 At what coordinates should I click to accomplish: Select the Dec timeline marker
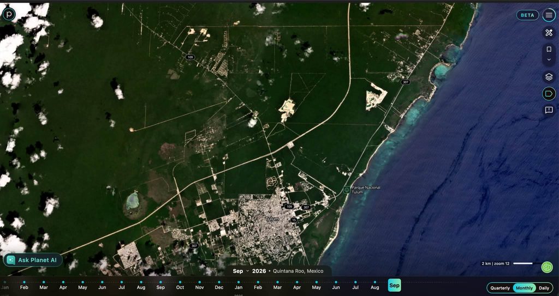click(219, 286)
